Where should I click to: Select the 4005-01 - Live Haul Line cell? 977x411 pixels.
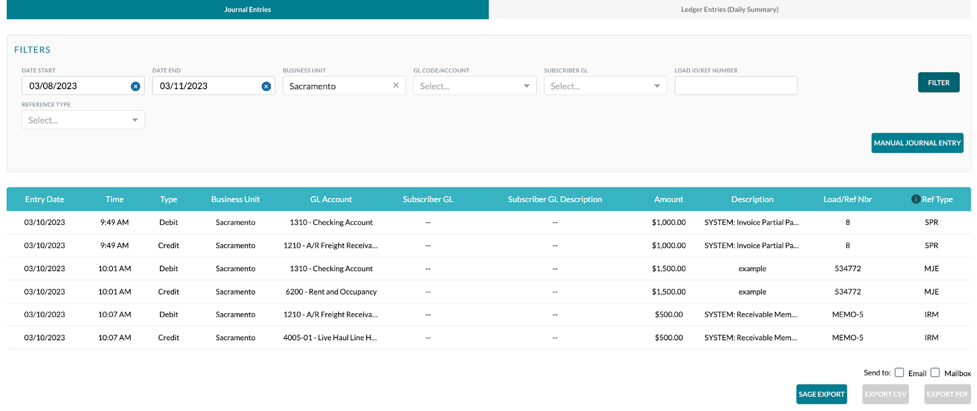(330, 338)
